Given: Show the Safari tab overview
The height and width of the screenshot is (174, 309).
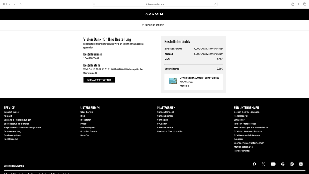Looking at the screenshot, I should [x=305, y=4].
